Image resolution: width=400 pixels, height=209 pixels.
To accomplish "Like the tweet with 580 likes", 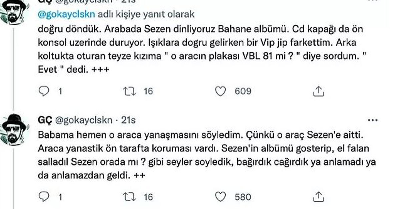I will coord(220,197).
